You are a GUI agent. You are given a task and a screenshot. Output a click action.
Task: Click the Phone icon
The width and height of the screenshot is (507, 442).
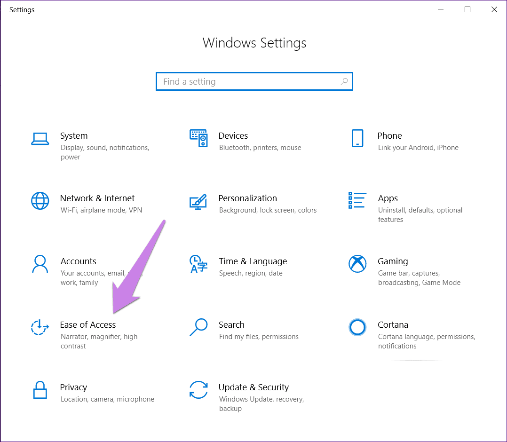357,138
